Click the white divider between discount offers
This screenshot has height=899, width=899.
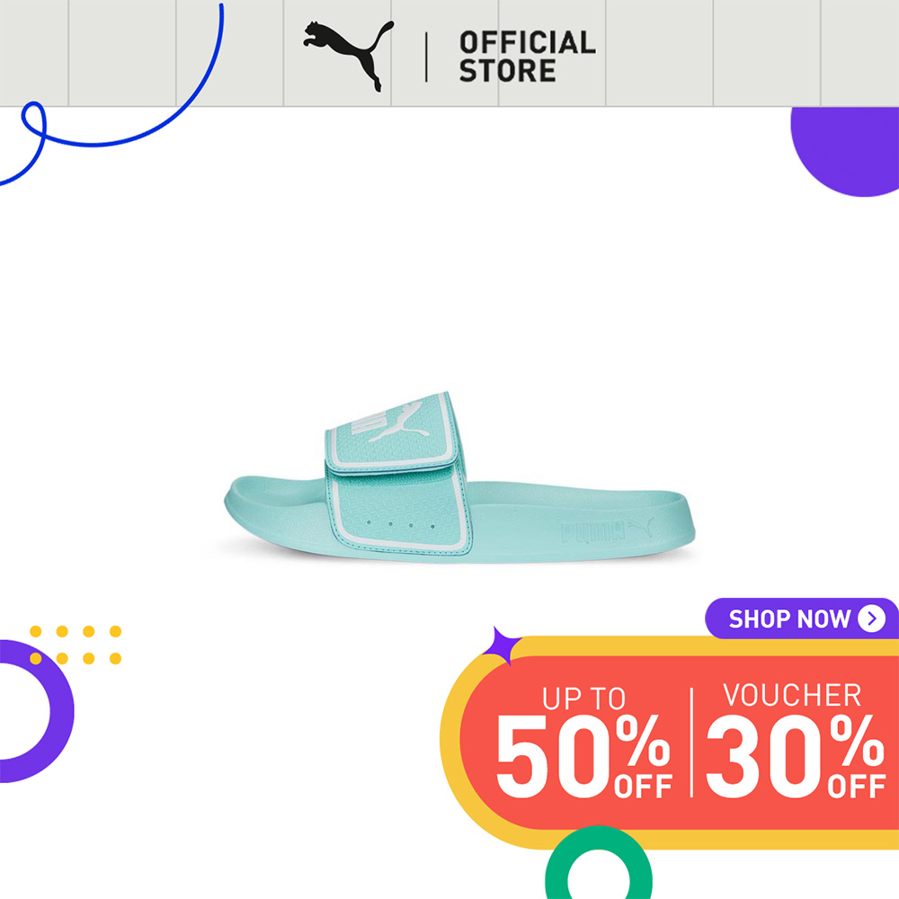691,743
